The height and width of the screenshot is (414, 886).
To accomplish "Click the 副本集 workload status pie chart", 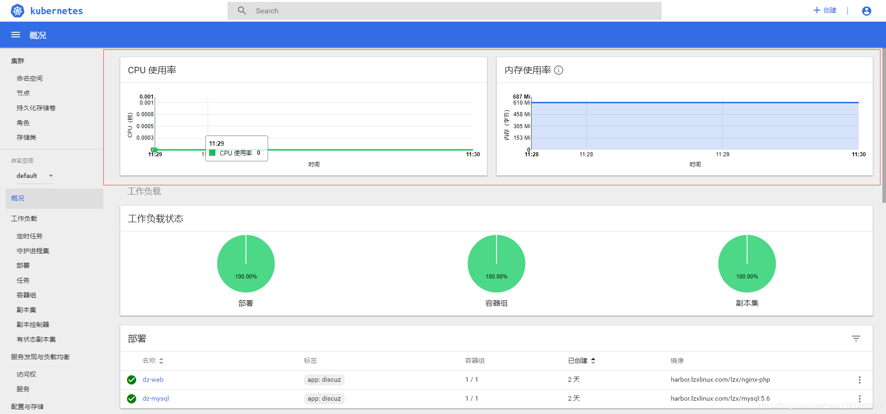I will [x=747, y=264].
